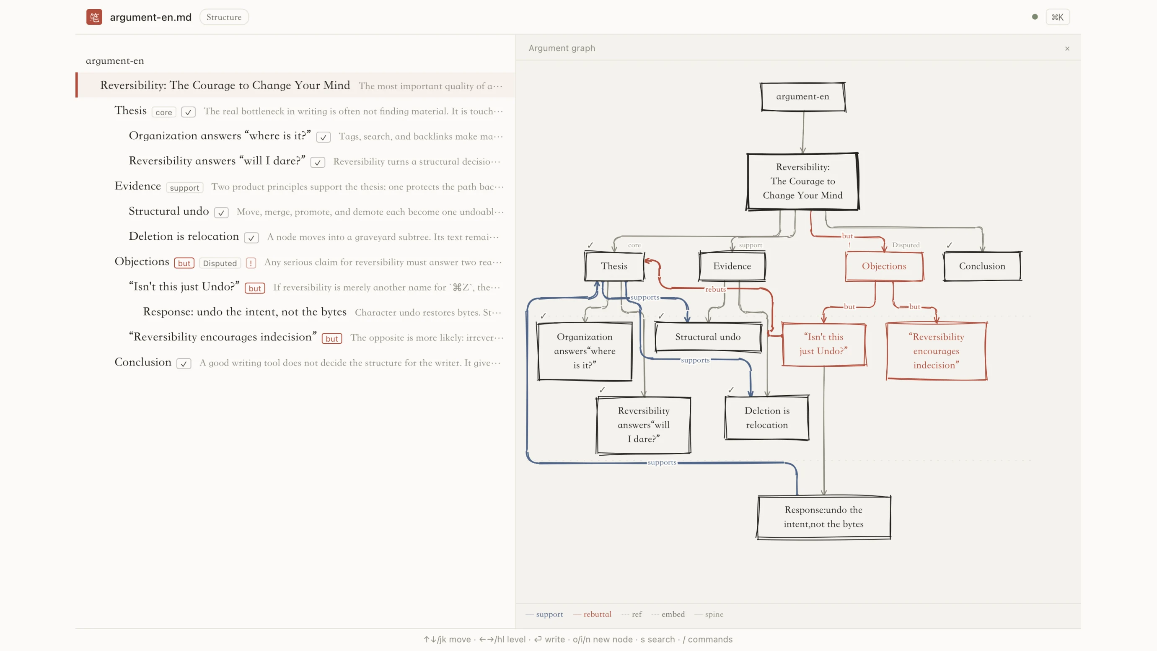Click the argument-en.md file name
1157x651 pixels.
[150, 17]
